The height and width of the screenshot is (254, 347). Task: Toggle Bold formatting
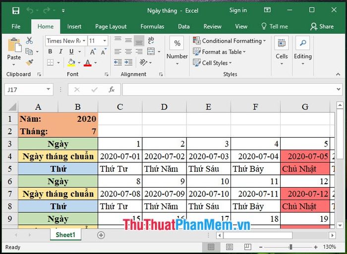(50, 51)
